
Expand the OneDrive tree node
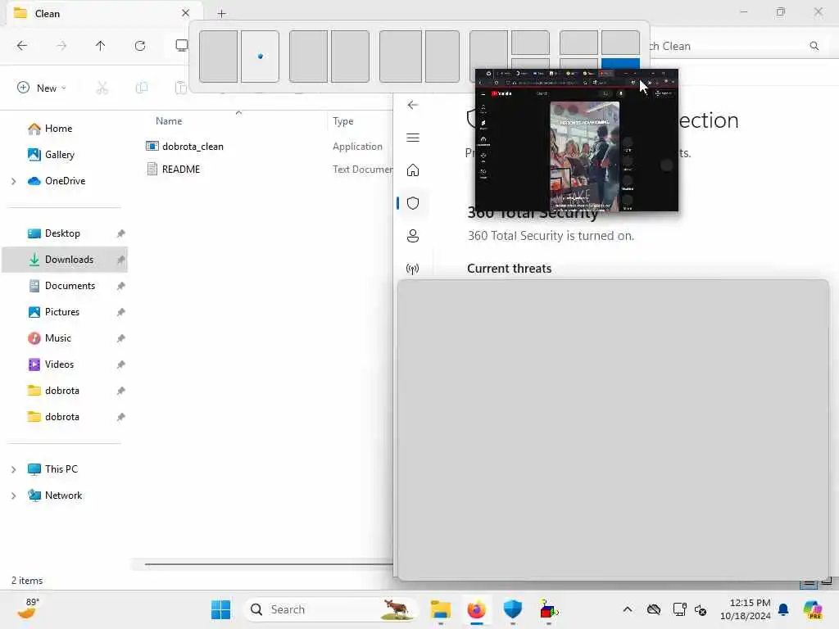[x=13, y=181]
